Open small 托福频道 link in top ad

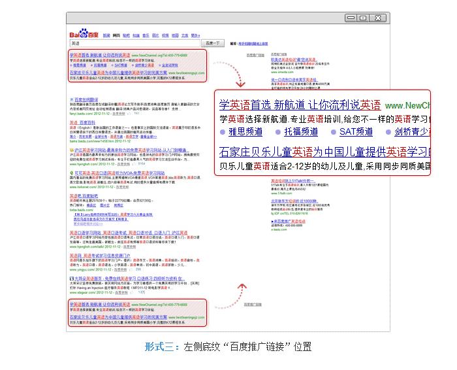click(x=100, y=65)
